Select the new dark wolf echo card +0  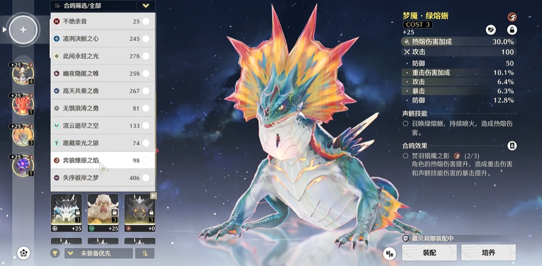point(140,213)
